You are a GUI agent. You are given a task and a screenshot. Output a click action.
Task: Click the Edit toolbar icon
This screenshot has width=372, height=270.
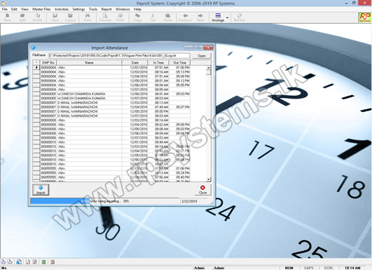point(22,18)
